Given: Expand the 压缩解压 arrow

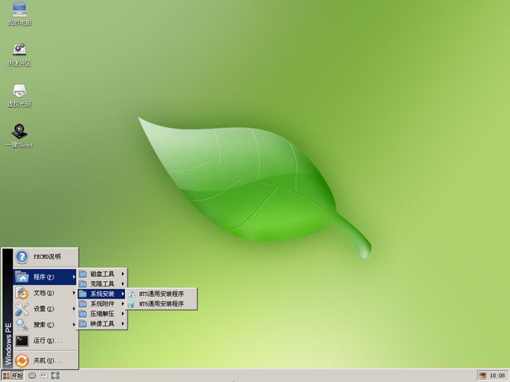Looking at the screenshot, I should pyautogui.click(x=123, y=314).
